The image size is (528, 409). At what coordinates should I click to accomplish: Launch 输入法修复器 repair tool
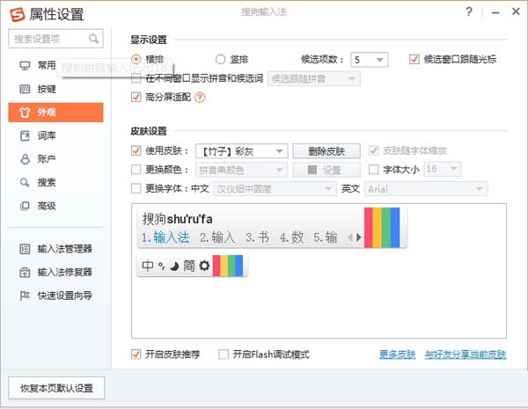pyautogui.click(x=56, y=272)
